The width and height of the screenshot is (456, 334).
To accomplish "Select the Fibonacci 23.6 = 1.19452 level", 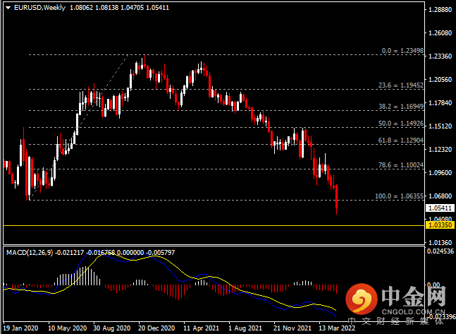I will [x=401, y=85].
